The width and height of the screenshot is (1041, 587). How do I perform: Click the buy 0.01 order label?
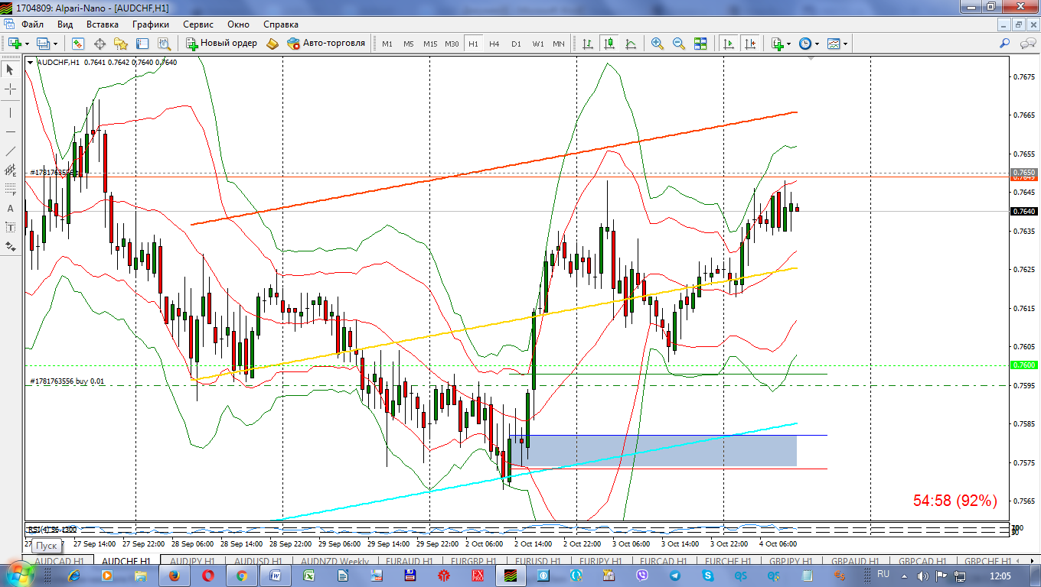67,381
